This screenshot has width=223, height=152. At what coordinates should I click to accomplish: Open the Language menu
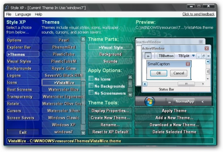23,14
